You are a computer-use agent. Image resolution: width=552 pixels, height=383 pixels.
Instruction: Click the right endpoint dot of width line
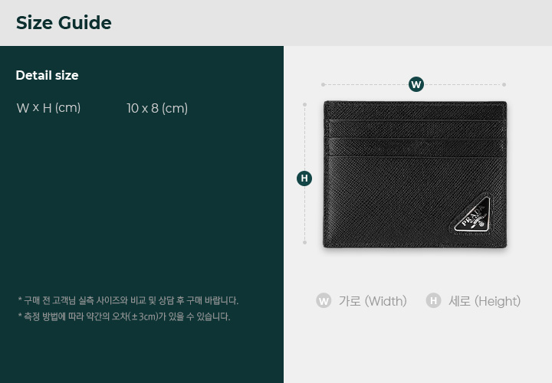coord(504,84)
